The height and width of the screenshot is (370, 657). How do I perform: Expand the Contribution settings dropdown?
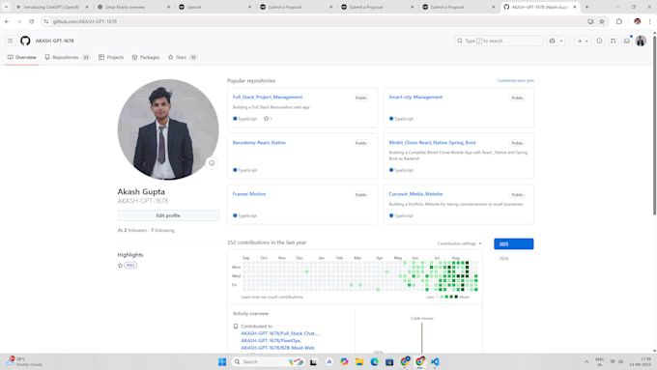pyautogui.click(x=460, y=243)
